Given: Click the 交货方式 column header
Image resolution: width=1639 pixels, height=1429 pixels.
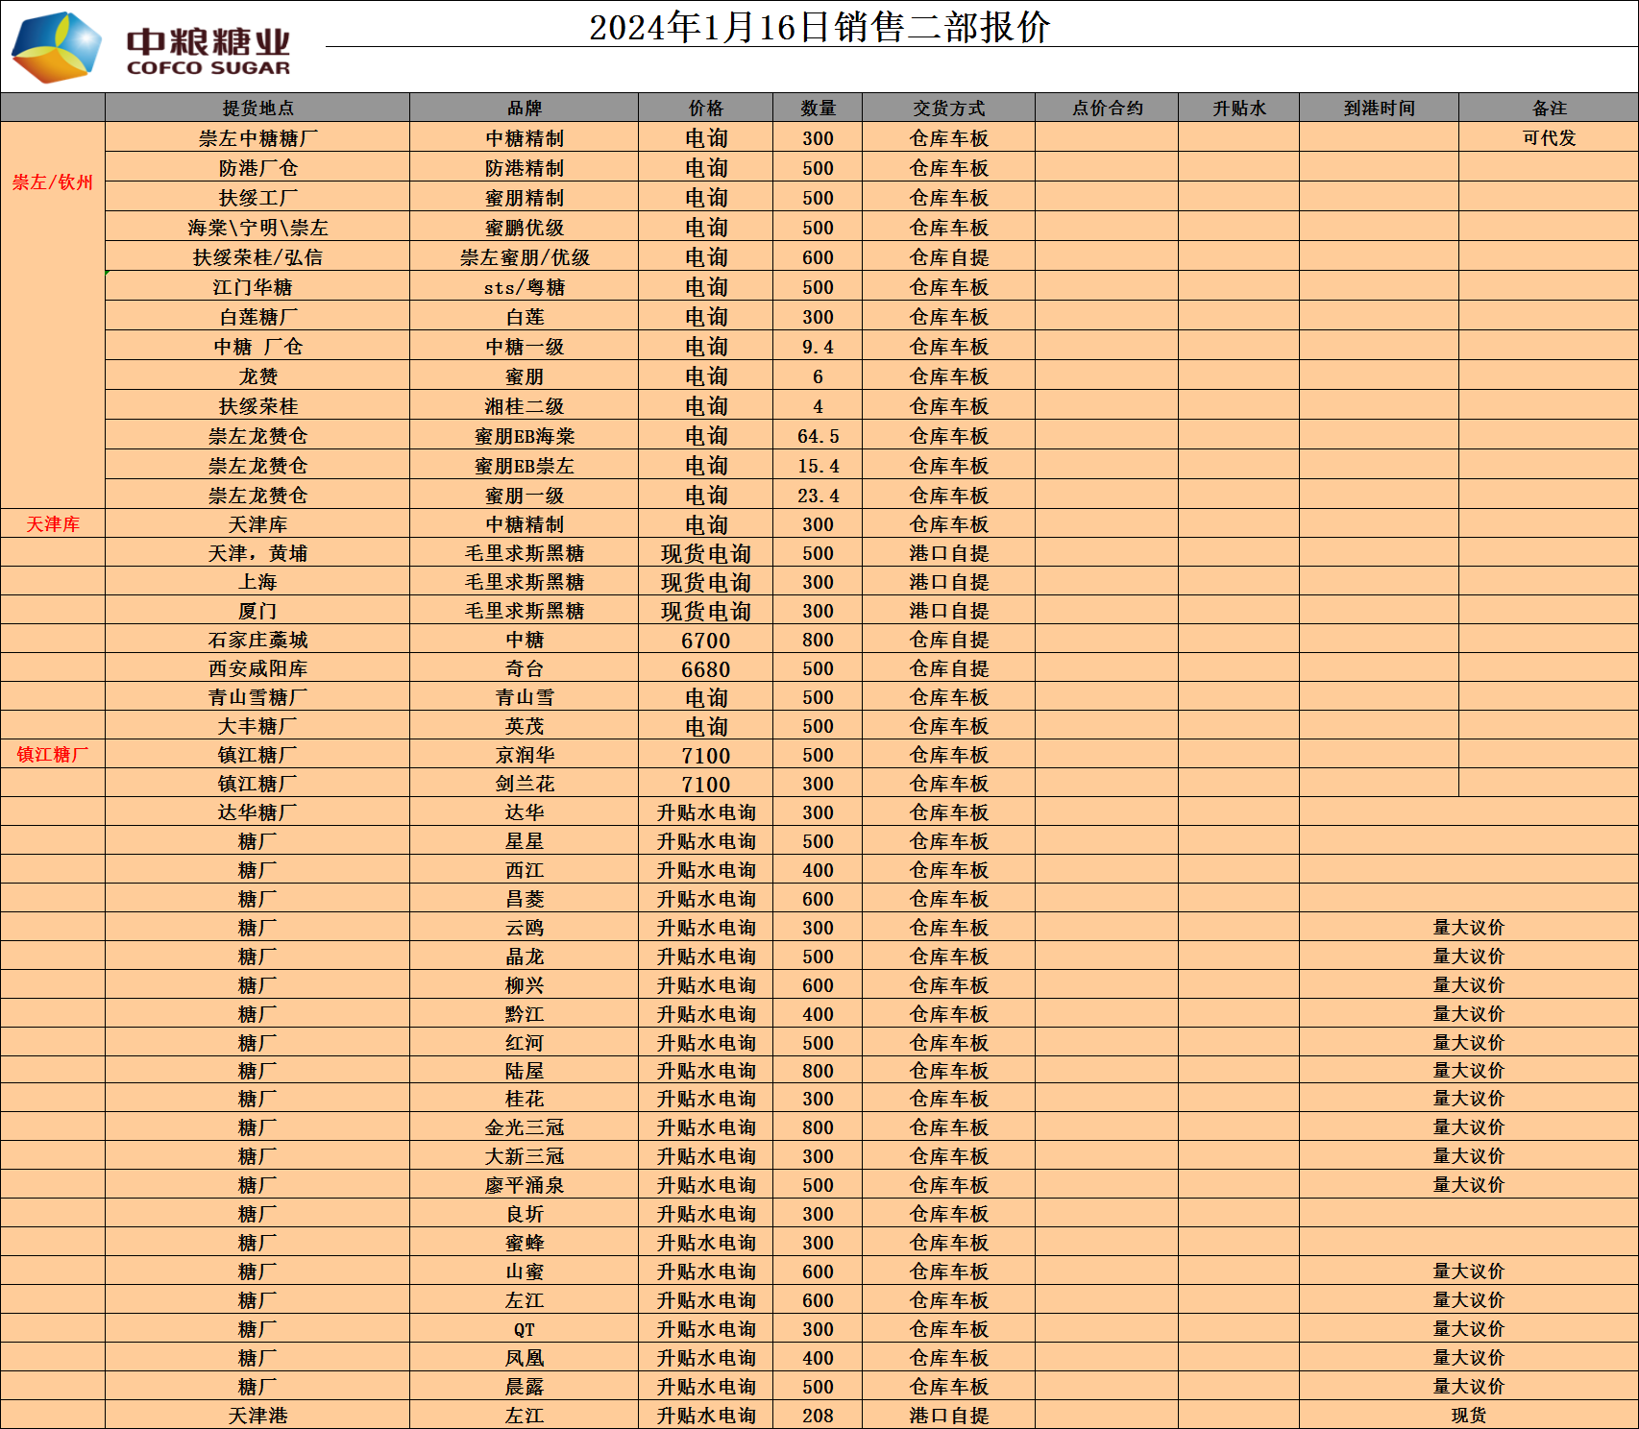Looking at the screenshot, I should pyautogui.click(x=948, y=109).
